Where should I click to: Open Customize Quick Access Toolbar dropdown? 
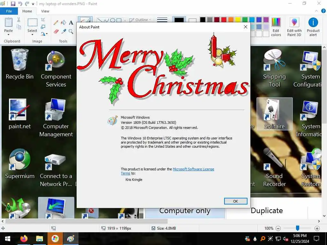33,4
